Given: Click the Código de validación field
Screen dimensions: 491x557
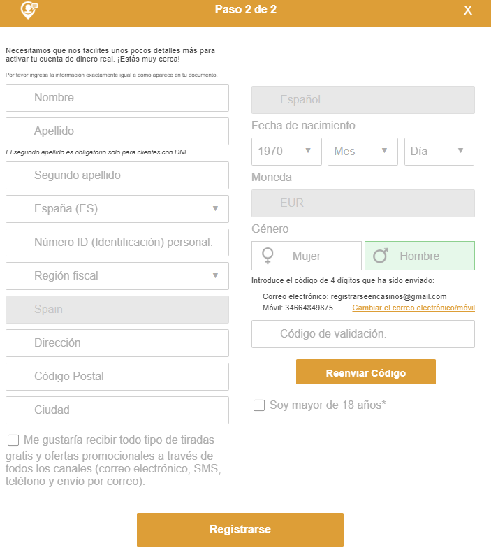Looking at the screenshot, I should (x=363, y=334).
